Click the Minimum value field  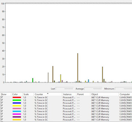coord(123,89)
